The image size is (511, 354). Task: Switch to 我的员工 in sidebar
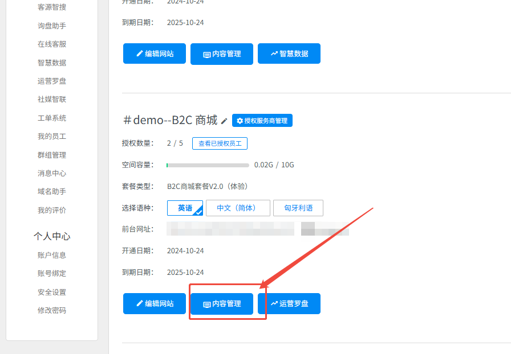51,136
